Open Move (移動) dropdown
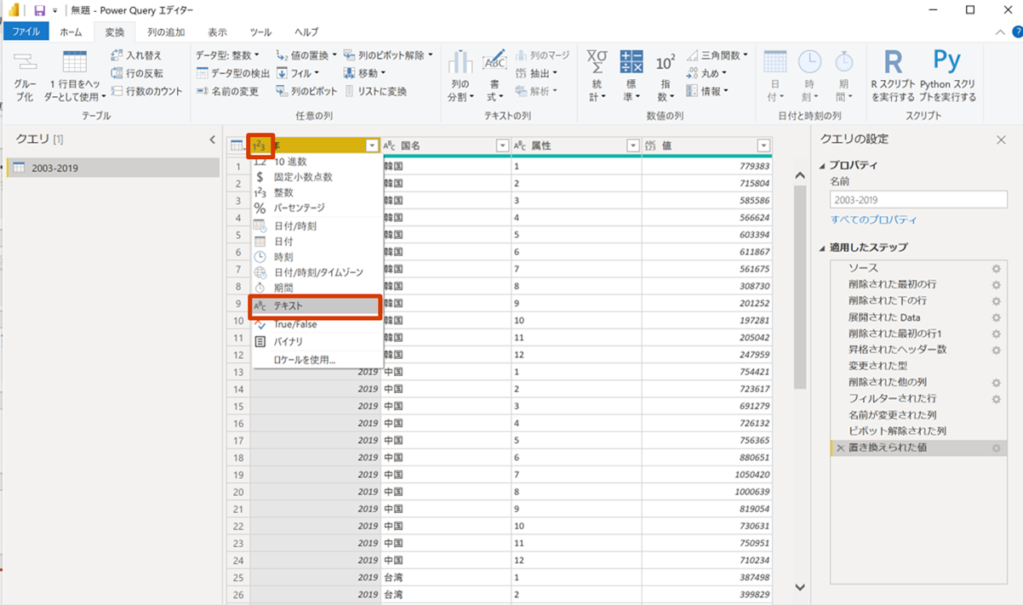The image size is (1023, 605). [x=365, y=73]
